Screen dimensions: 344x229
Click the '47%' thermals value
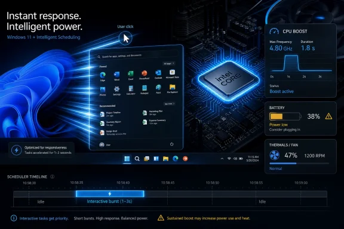point(291,156)
